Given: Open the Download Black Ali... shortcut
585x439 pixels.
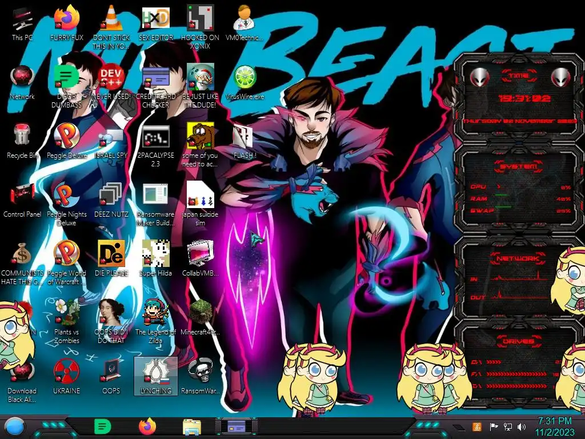Looking at the screenshot, I should [22, 380].
